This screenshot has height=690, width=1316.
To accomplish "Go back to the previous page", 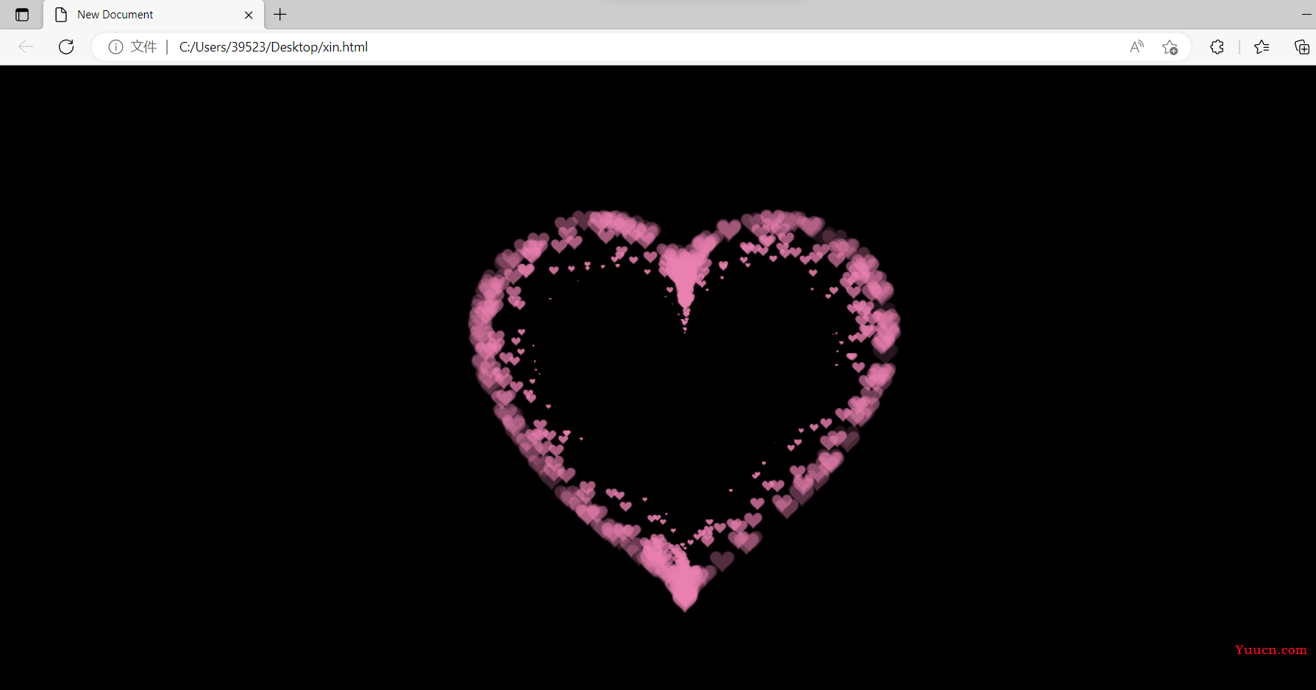I will point(26,47).
